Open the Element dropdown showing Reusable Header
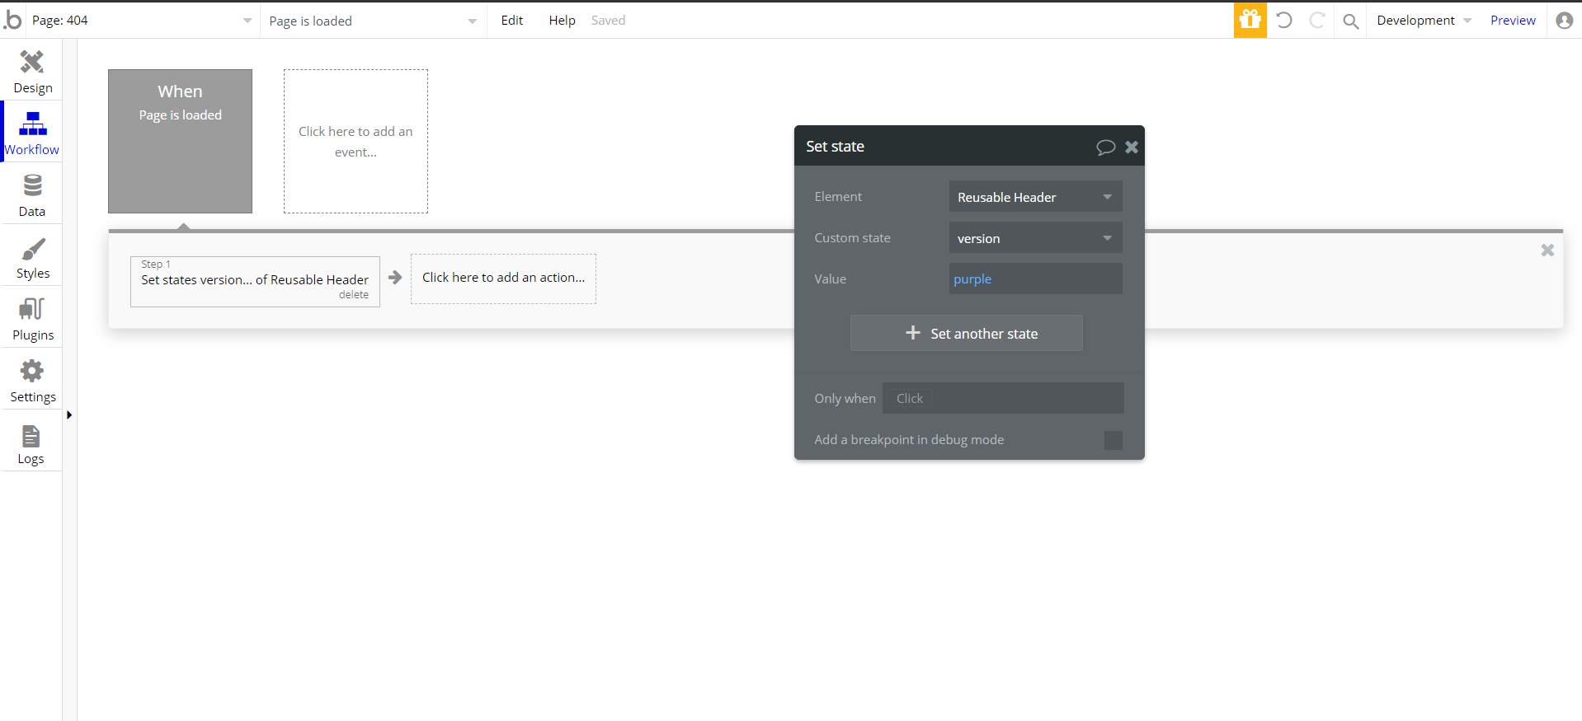Image resolution: width=1582 pixels, height=721 pixels. (1035, 197)
